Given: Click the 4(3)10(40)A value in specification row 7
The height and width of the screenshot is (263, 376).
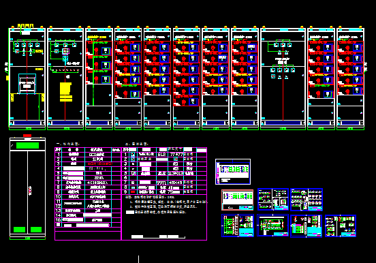Looking at the screenshot, I should [x=97, y=183].
